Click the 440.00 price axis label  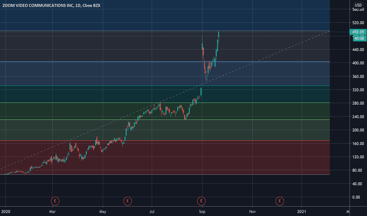click(358, 49)
